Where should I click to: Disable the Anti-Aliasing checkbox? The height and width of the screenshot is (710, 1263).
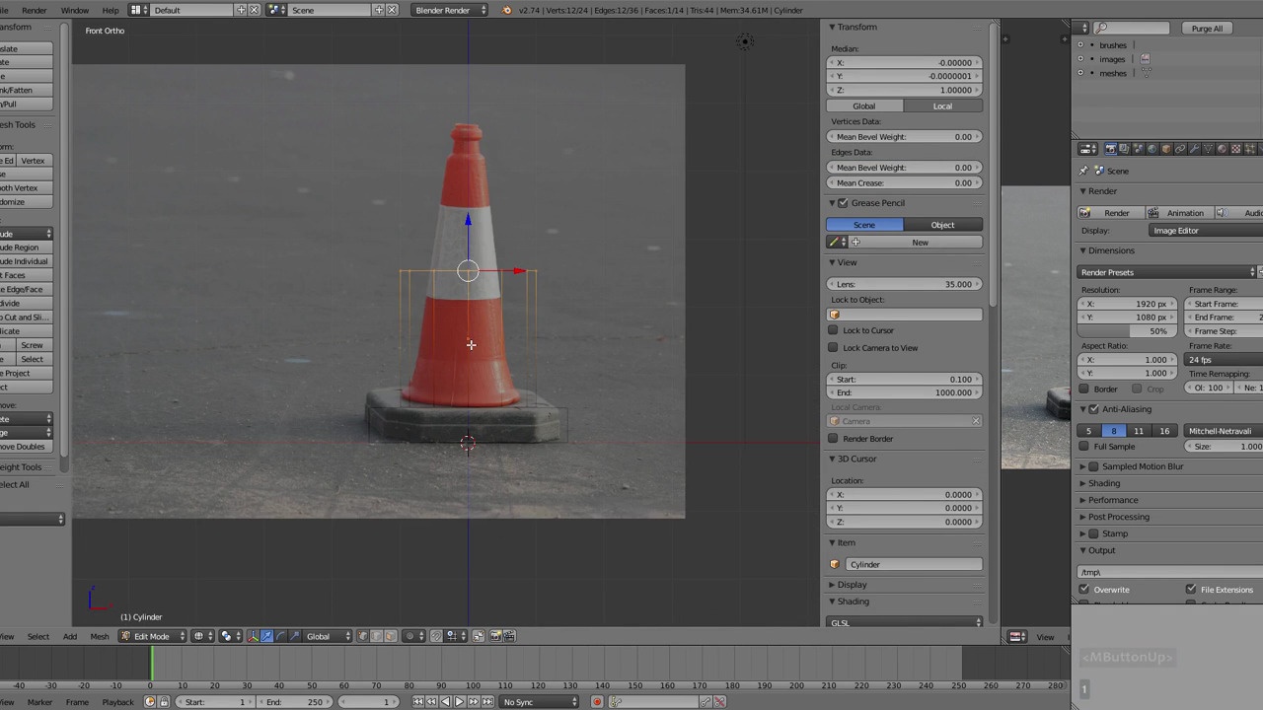(1093, 409)
